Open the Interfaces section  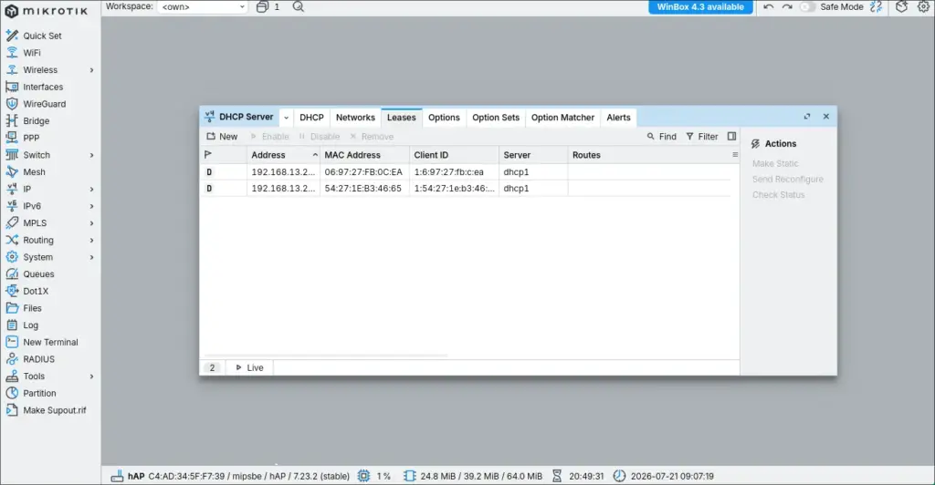point(34,87)
